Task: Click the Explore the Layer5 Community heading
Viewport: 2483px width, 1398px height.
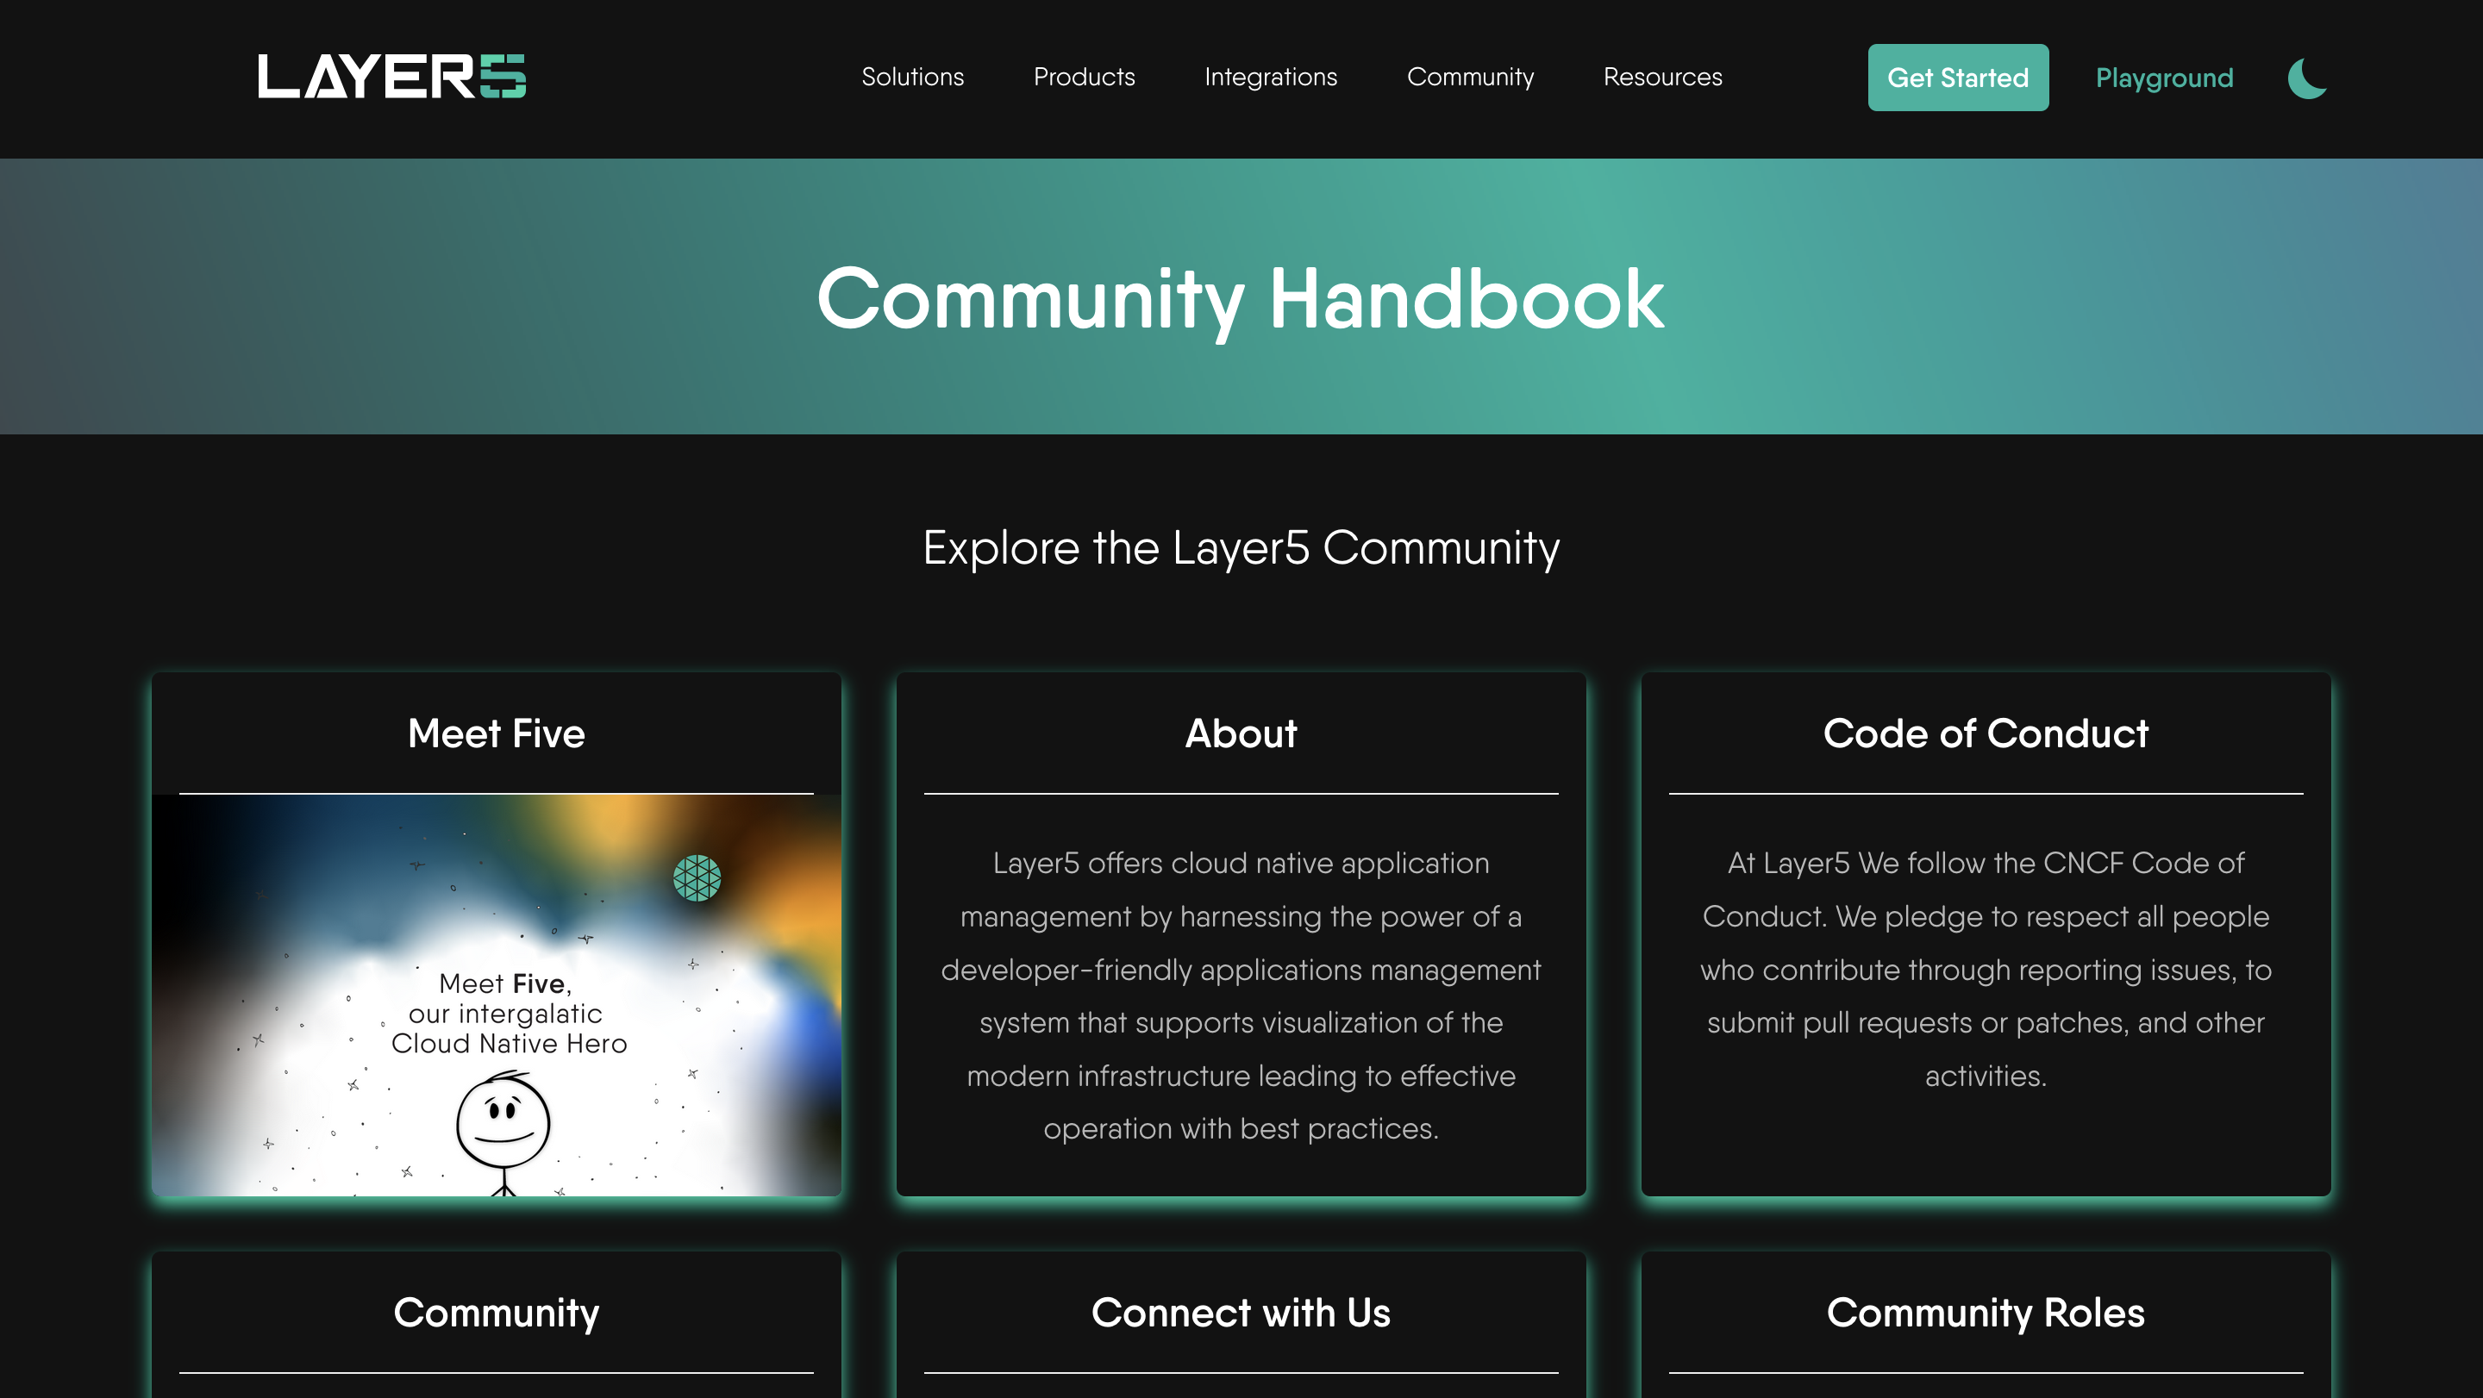Action: click(1241, 547)
